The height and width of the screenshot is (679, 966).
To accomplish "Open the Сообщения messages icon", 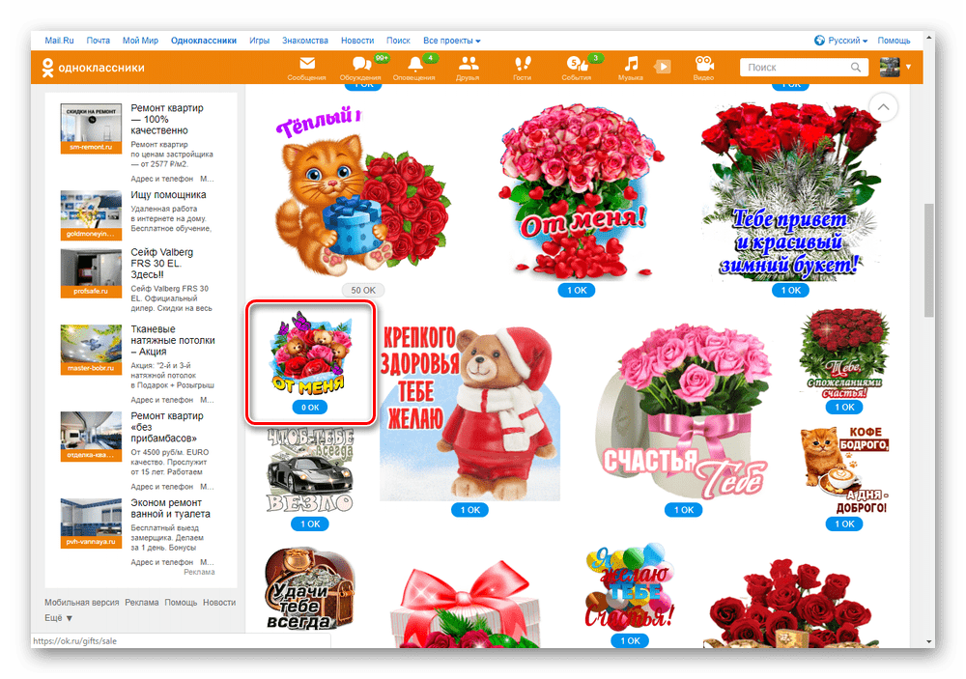I will [307, 68].
